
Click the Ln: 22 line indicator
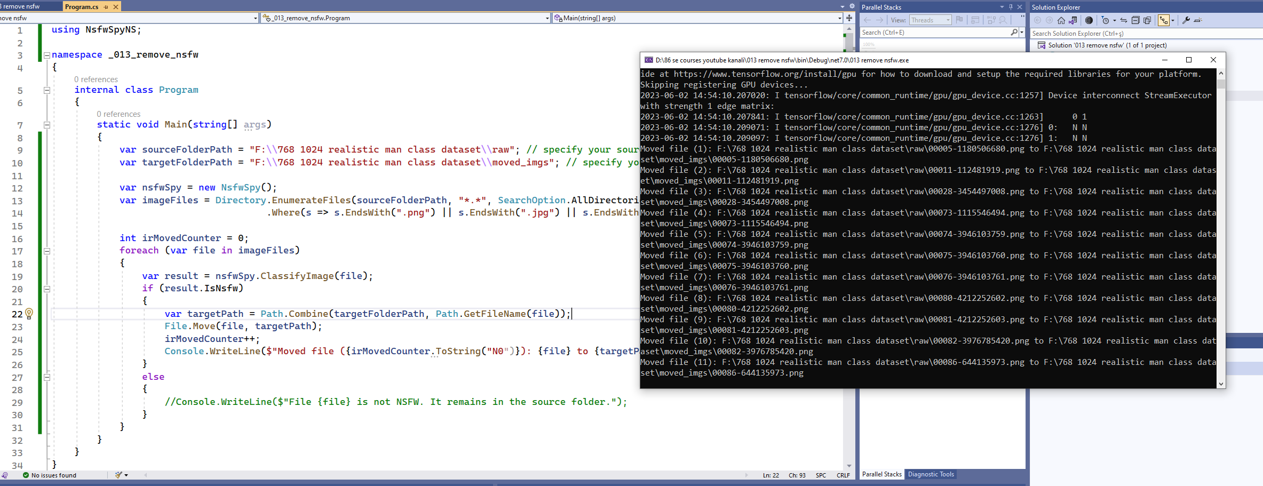[770, 475]
